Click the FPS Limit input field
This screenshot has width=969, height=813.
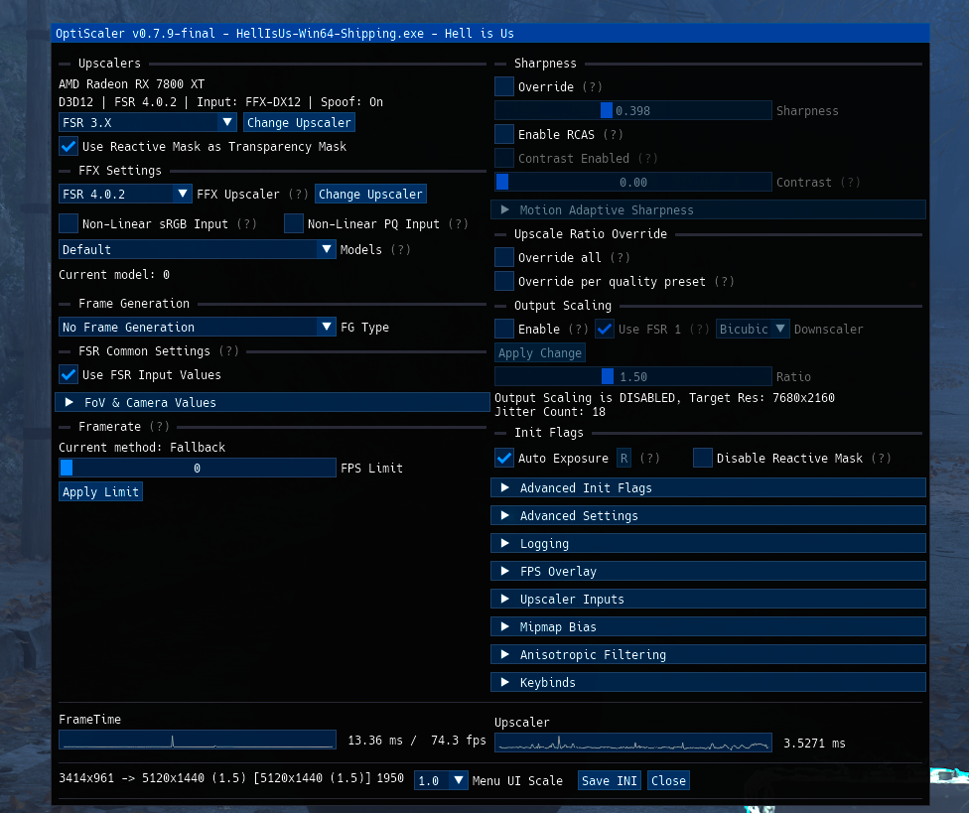coord(197,467)
